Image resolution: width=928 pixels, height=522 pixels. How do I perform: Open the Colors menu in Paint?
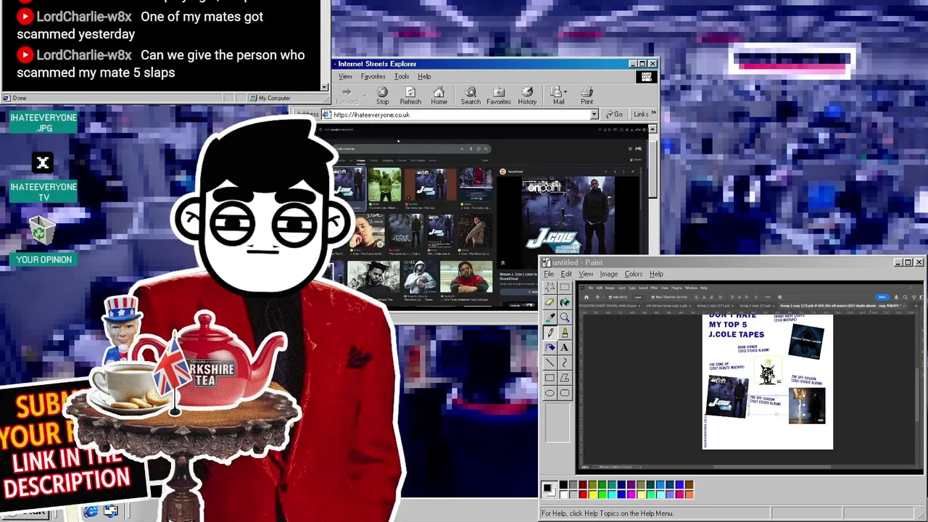coord(634,274)
